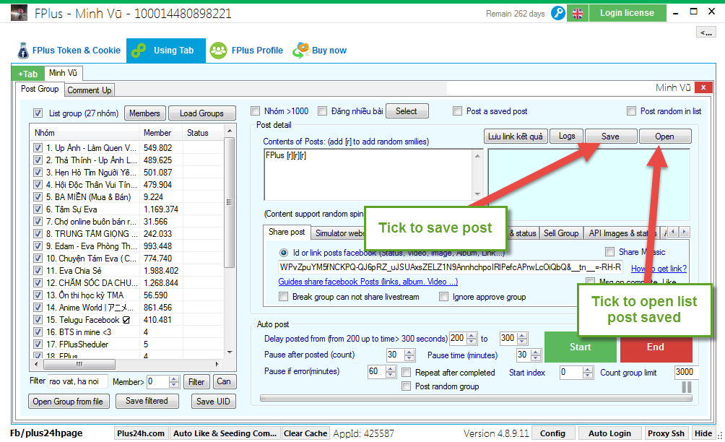Open Buy now tab
This screenshot has width=725, height=442.
320,51
